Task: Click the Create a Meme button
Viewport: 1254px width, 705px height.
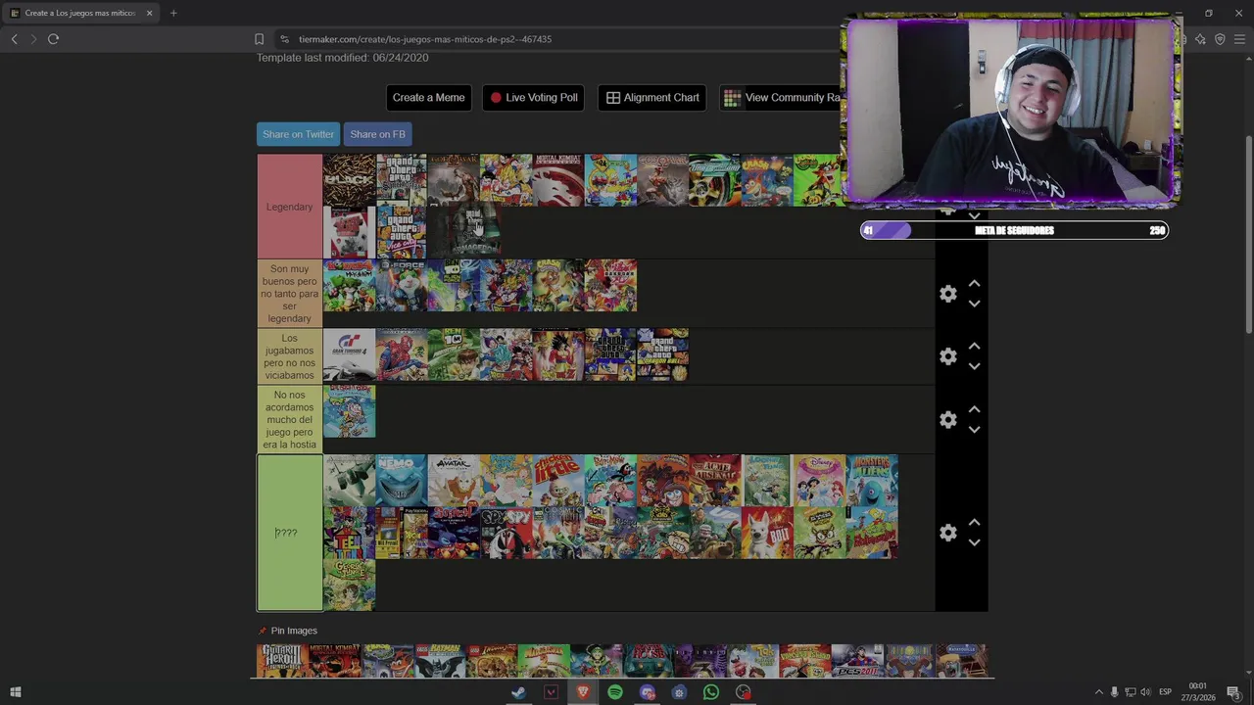Action: (x=428, y=98)
